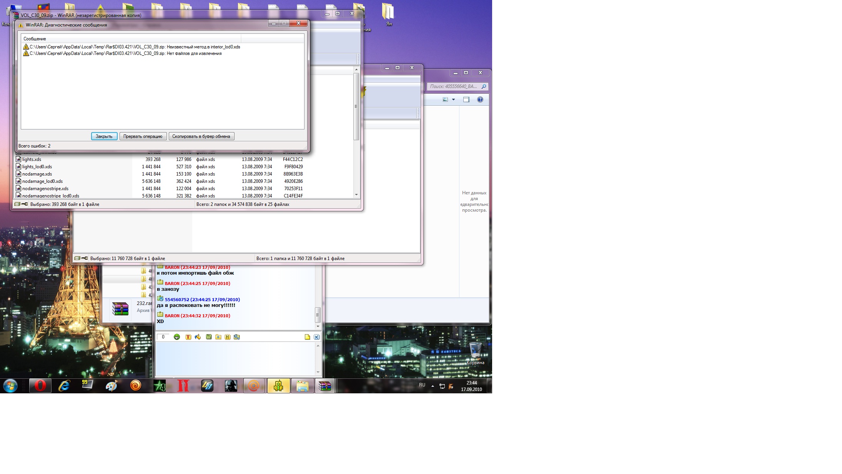Viewport: 842px width, 474px height.
Task: Click the orange spiral icon on the taskbar
Action: tap(136, 386)
